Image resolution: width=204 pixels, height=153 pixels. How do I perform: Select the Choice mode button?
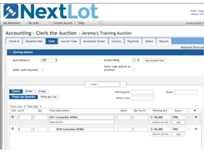[16, 91]
